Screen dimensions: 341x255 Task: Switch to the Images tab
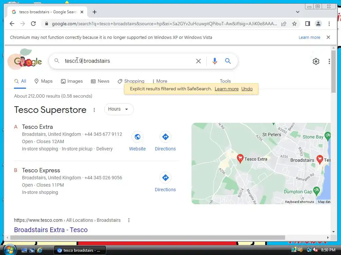coord(72,81)
